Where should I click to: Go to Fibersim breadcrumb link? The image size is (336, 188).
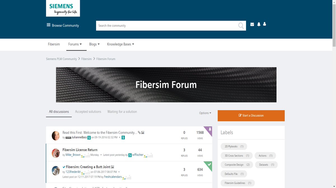click(x=87, y=59)
